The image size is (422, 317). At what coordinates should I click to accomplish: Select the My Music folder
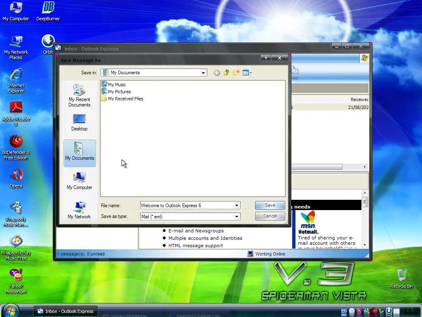(114, 85)
